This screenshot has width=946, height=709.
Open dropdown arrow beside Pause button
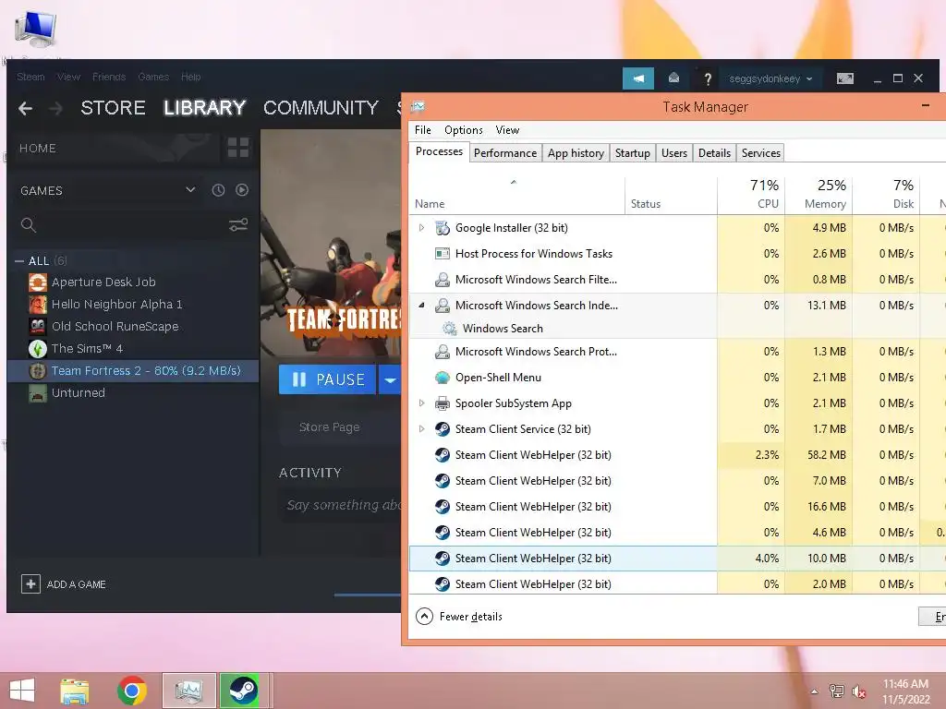390,379
